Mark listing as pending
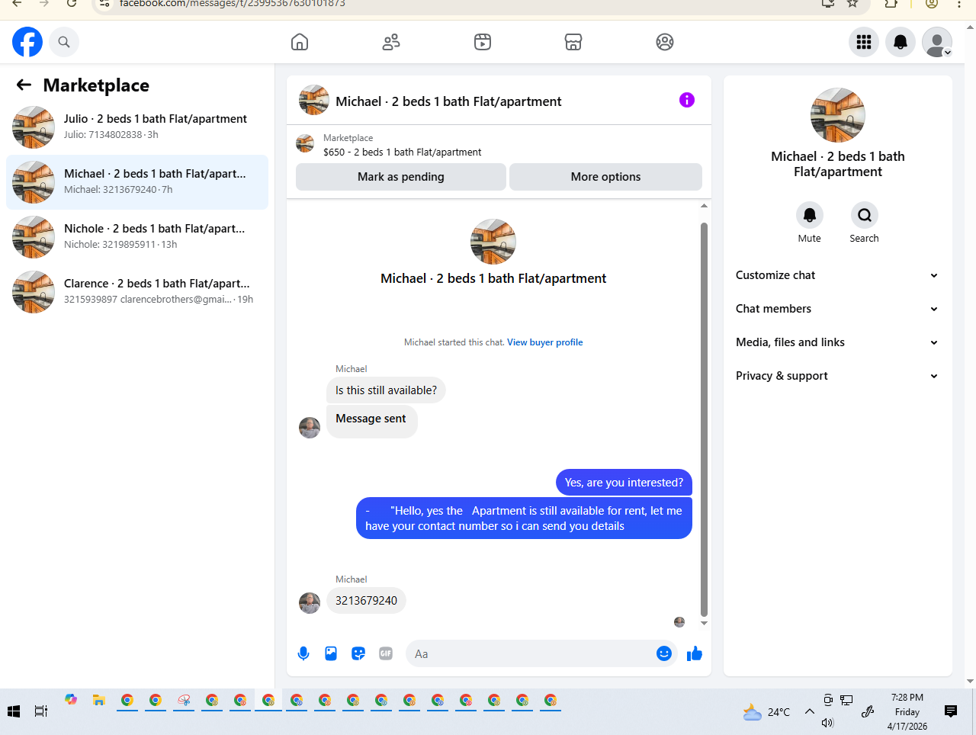The width and height of the screenshot is (976, 735). pos(401,177)
